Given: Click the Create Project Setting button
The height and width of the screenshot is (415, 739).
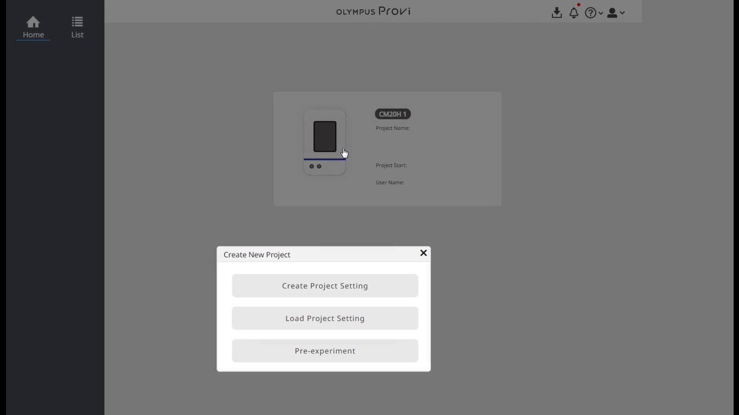Looking at the screenshot, I should pyautogui.click(x=325, y=285).
